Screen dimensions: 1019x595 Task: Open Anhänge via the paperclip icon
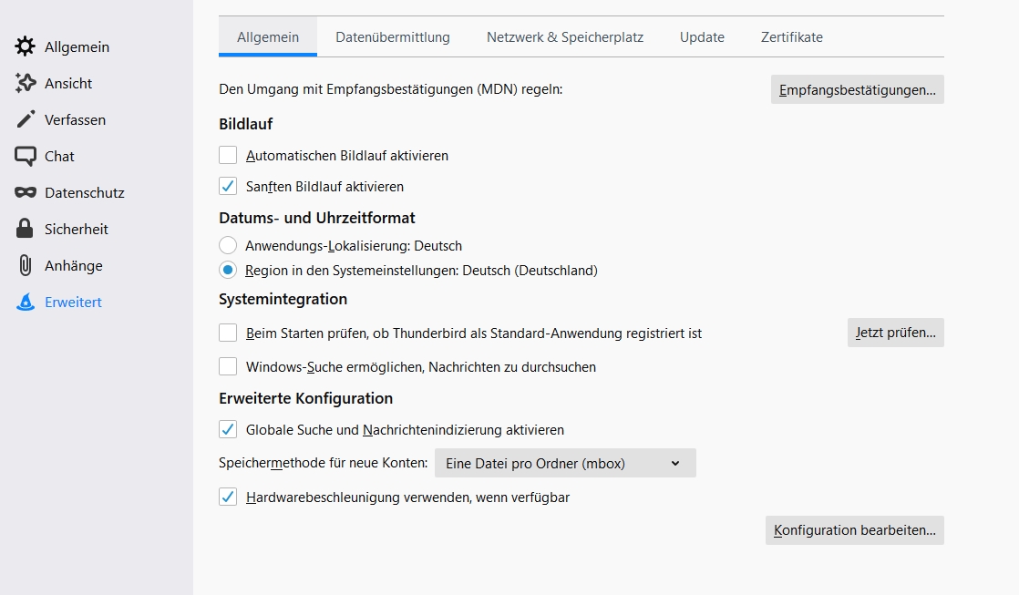pyautogui.click(x=26, y=265)
